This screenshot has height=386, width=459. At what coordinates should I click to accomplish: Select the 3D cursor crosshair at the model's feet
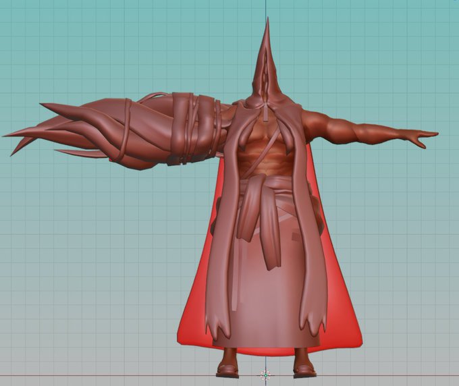click(265, 375)
